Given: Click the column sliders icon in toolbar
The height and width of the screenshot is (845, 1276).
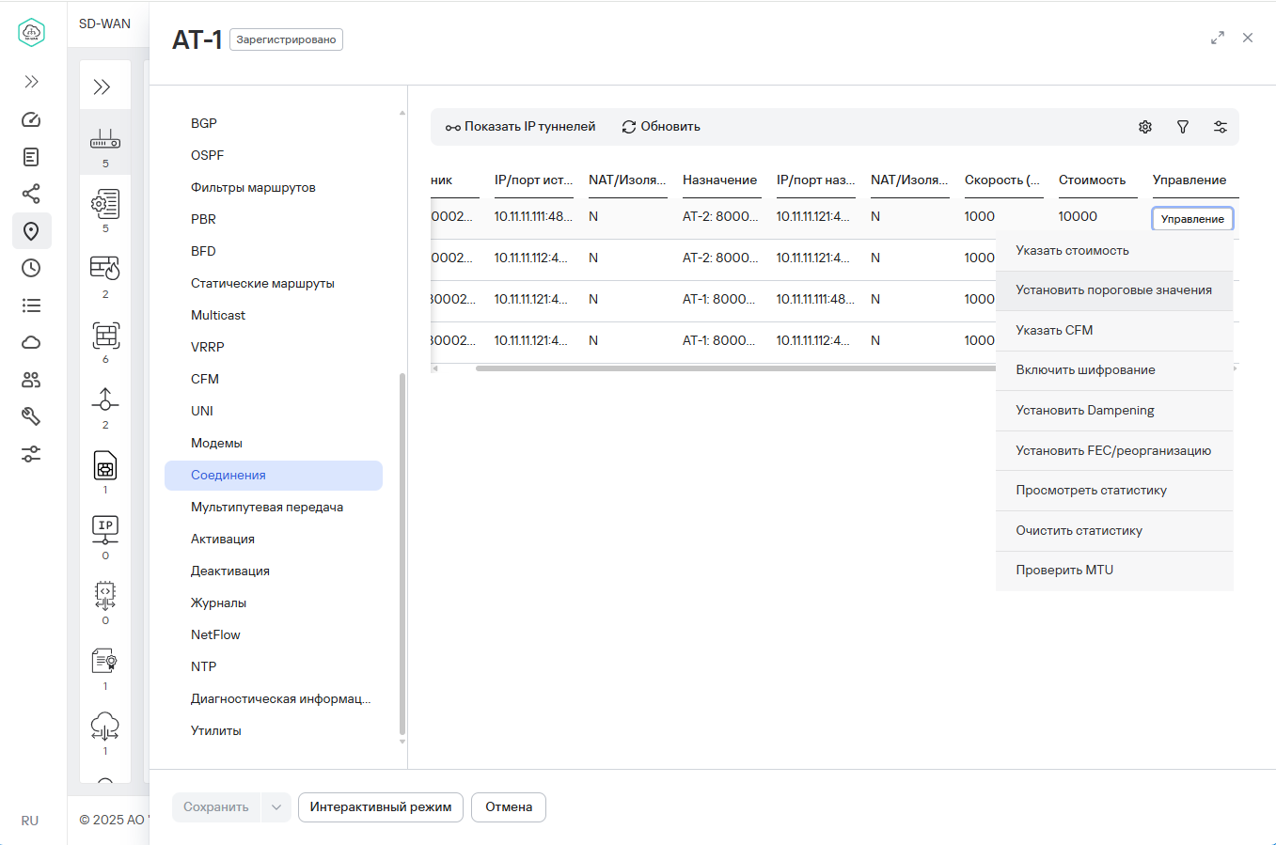Looking at the screenshot, I should (1221, 127).
